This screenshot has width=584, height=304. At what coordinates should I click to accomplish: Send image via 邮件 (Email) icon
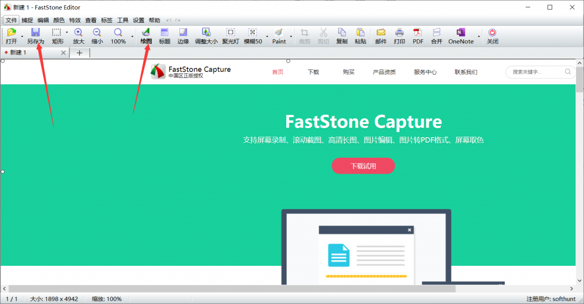pyautogui.click(x=380, y=36)
